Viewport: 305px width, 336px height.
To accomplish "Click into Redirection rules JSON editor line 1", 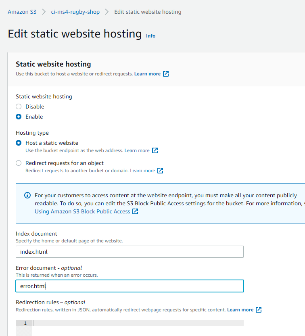I will pyautogui.click(x=137, y=323).
